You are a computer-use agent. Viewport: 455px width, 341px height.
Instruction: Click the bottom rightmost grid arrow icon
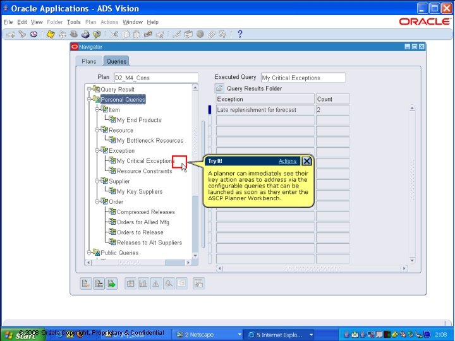tap(199, 284)
